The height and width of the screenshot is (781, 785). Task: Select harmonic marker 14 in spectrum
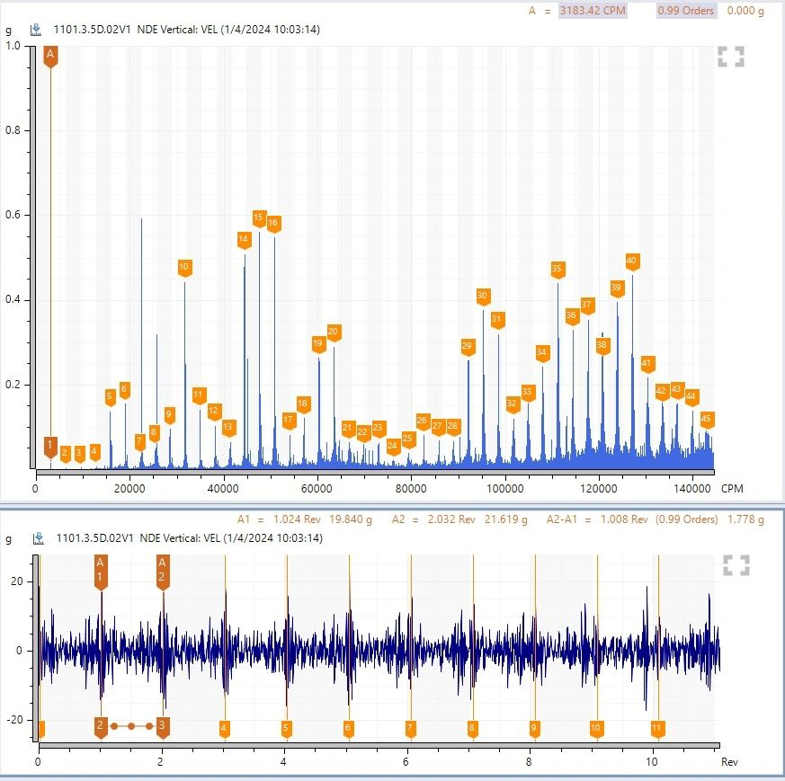245,240
